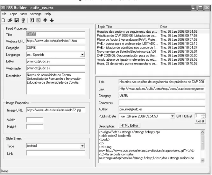
Task: Click the HTML Editor button
Action: [129, 125]
